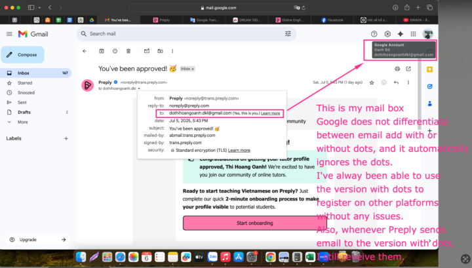Add emoji reaction to message
The height and width of the screenshot is (268, 472).
click(383, 83)
